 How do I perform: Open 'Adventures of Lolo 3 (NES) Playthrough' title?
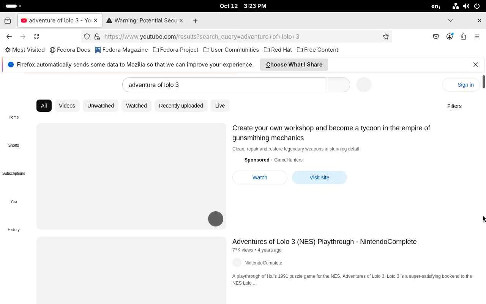pos(324,242)
